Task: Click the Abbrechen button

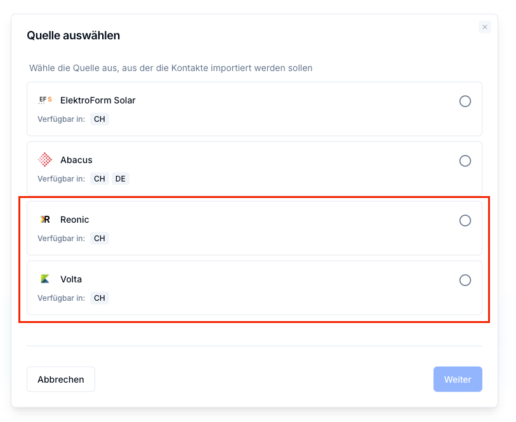Action: 61,379
